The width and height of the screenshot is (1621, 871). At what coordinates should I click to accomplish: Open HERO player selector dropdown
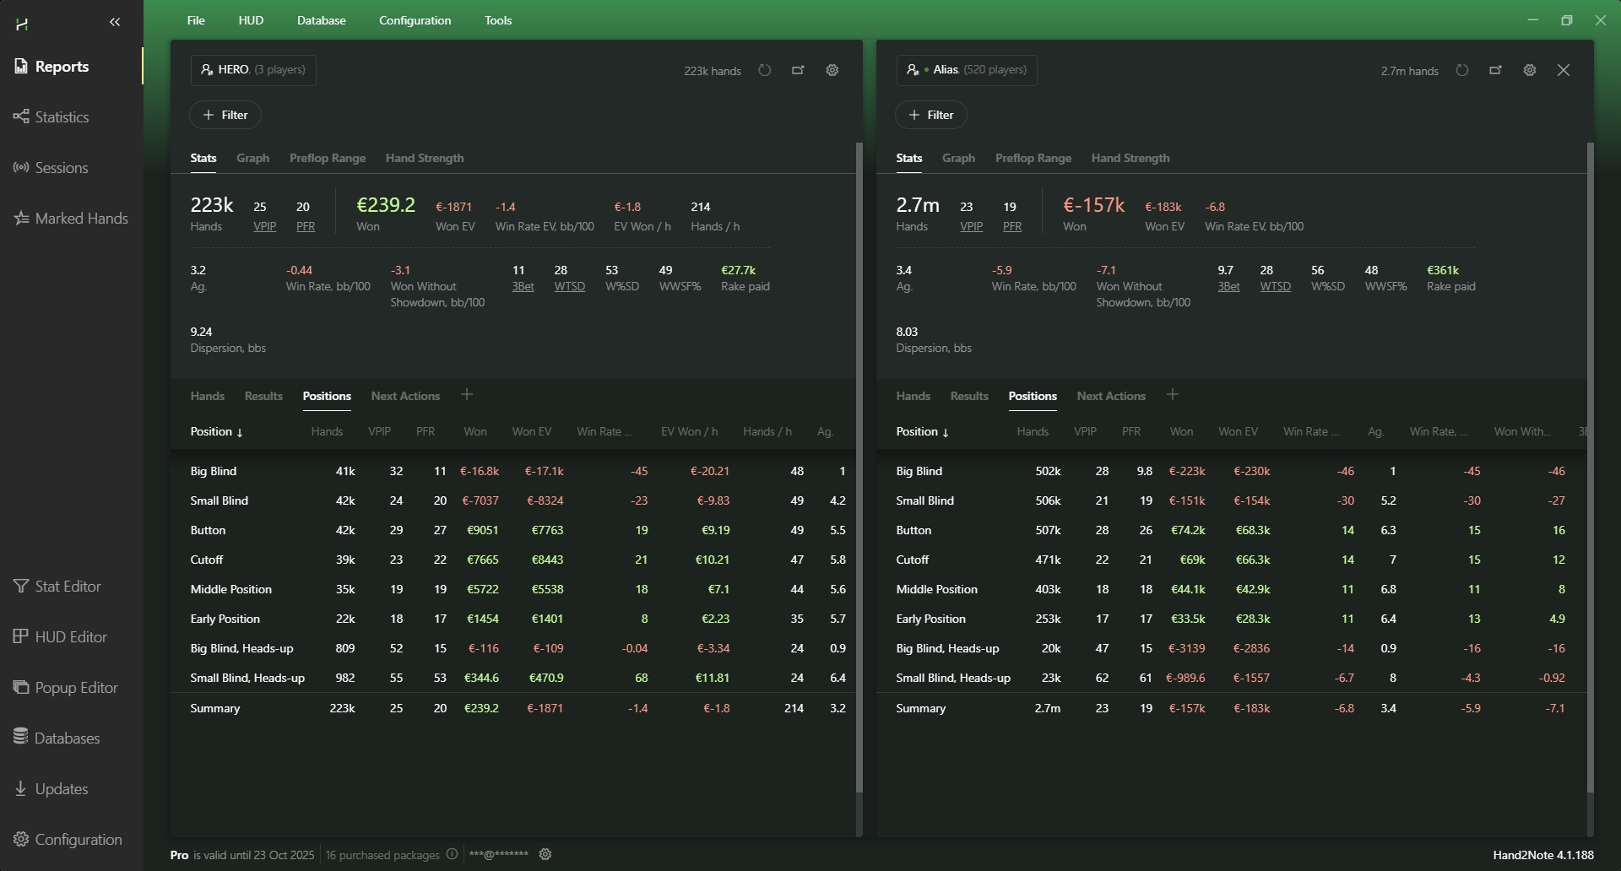253,70
